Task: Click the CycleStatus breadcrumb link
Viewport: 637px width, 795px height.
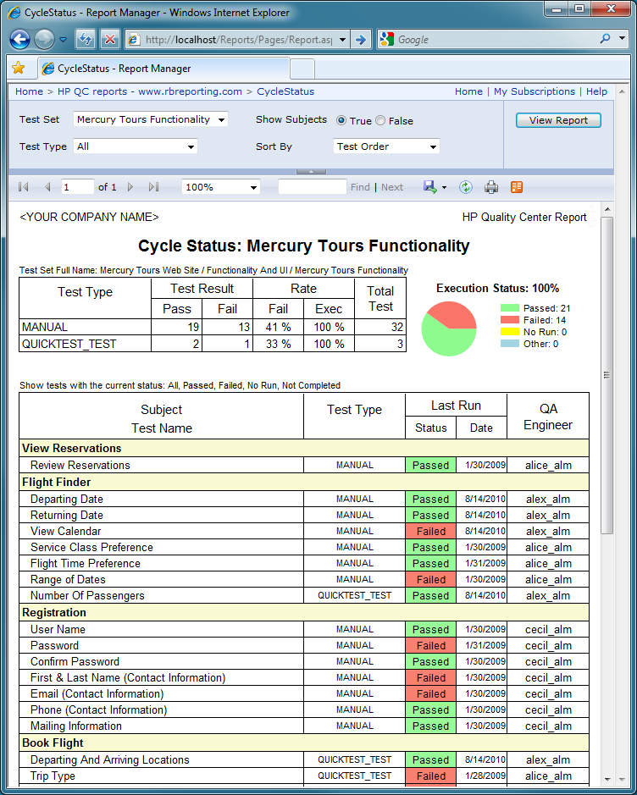Action: tap(285, 91)
